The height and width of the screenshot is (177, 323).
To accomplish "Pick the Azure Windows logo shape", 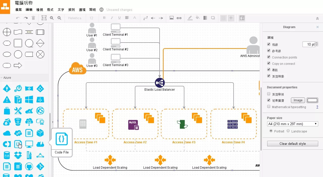I will pyautogui.click(x=29, y=100).
